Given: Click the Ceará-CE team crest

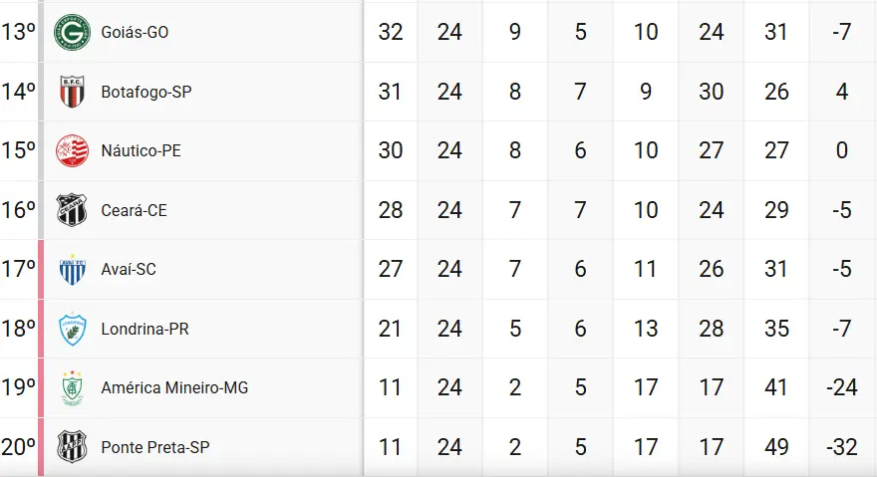Looking at the screenshot, I should 72,210.
